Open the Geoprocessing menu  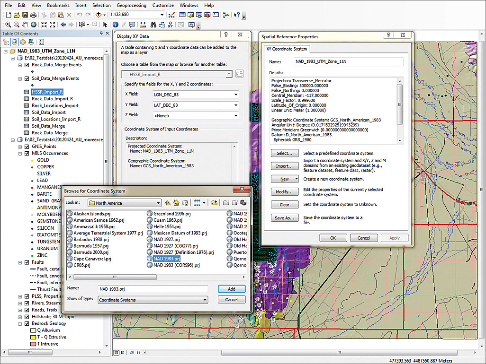click(131, 5)
